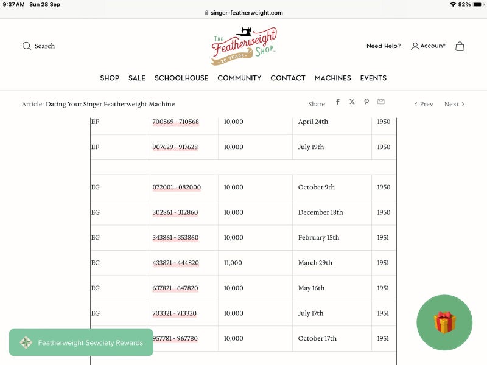The height and width of the screenshot is (365, 487).
Task: Share article on X
Action: click(352, 102)
